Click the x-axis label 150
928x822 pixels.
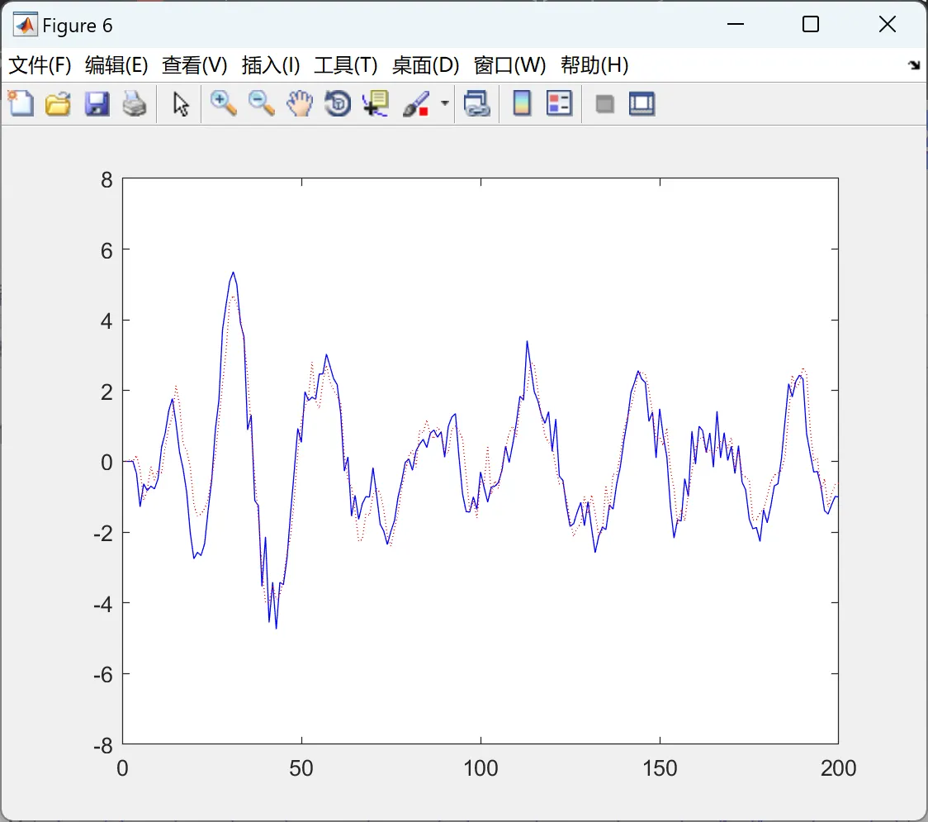(660, 768)
